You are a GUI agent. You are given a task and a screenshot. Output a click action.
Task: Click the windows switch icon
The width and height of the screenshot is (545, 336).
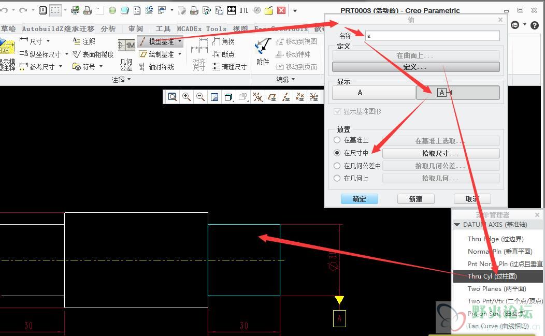[x=162, y=10]
